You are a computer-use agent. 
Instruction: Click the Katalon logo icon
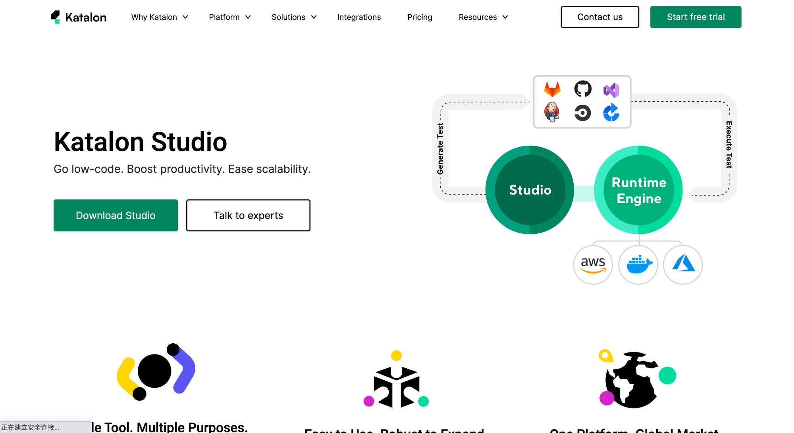click(x=56, y=17)
